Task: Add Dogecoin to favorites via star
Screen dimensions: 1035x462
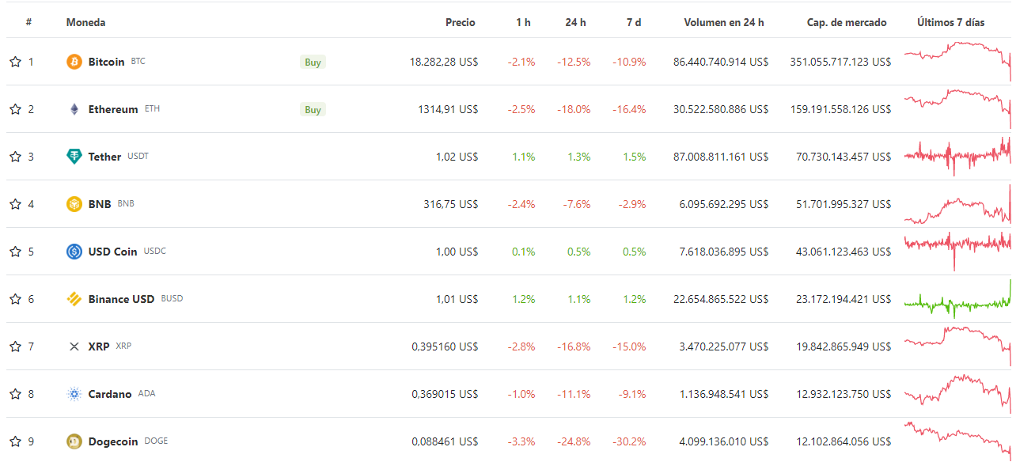Action: pos(15,441)
